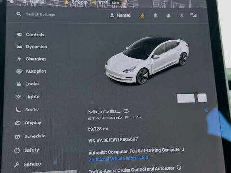Open the Bluetooth settings icon
Image resolution: width=231 pixels, height=173 pixels.
[182, 15]
